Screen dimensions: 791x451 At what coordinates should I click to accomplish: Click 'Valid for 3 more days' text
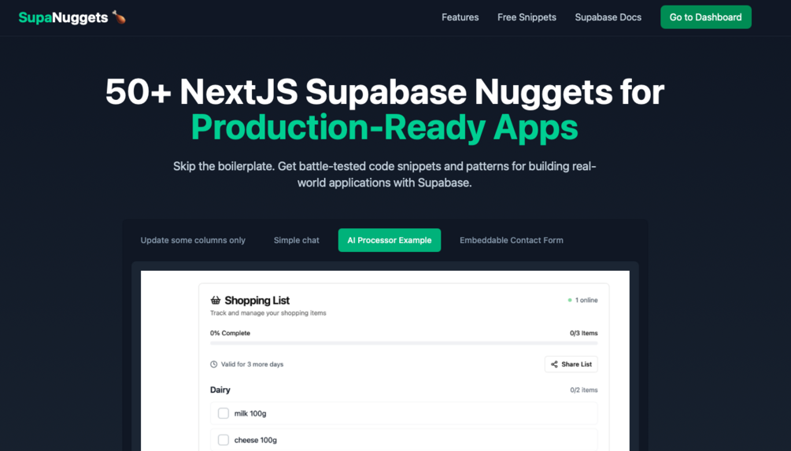(x=252, y=364)
